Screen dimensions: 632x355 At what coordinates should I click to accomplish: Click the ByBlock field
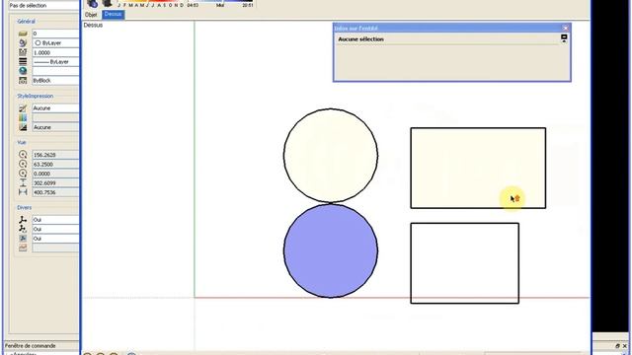pyautogui.click(x=55, y=81)
